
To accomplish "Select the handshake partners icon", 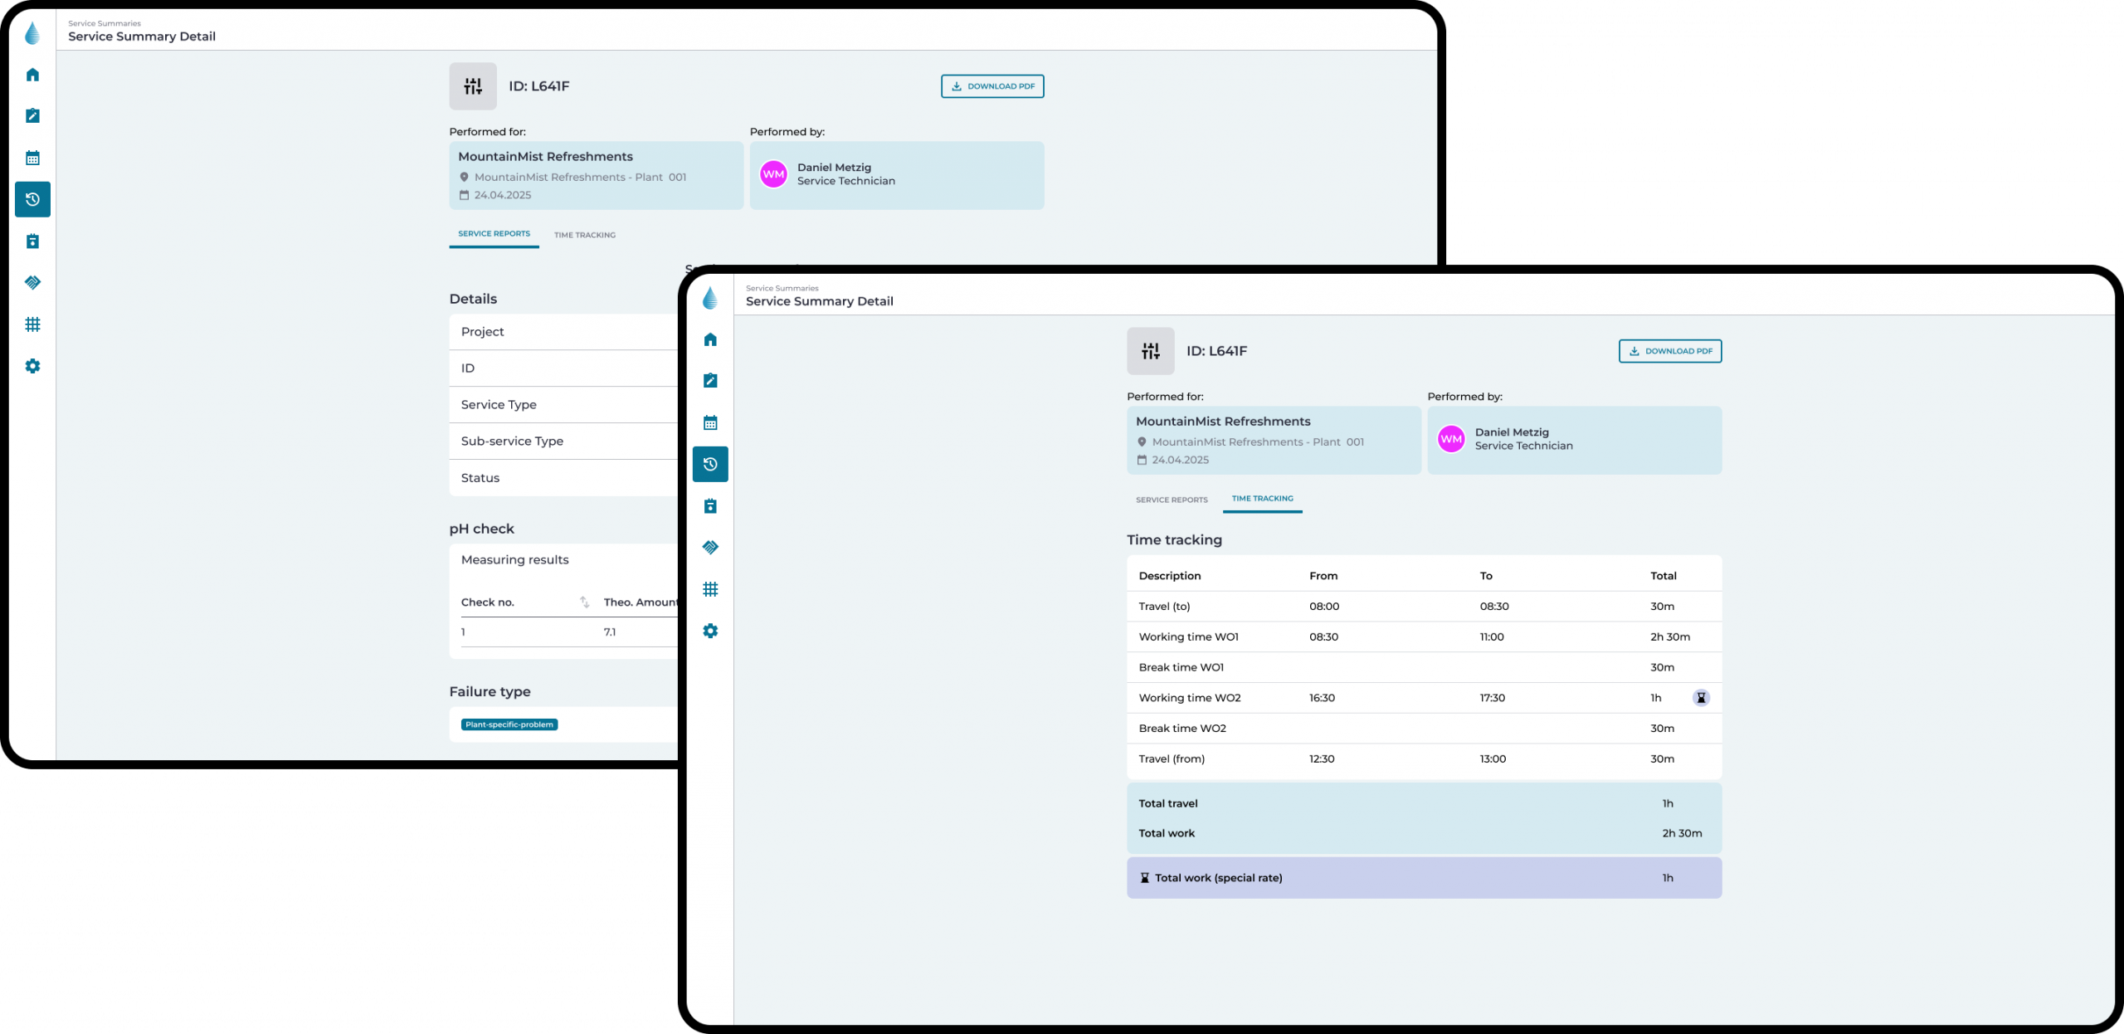I will point(710,547).
